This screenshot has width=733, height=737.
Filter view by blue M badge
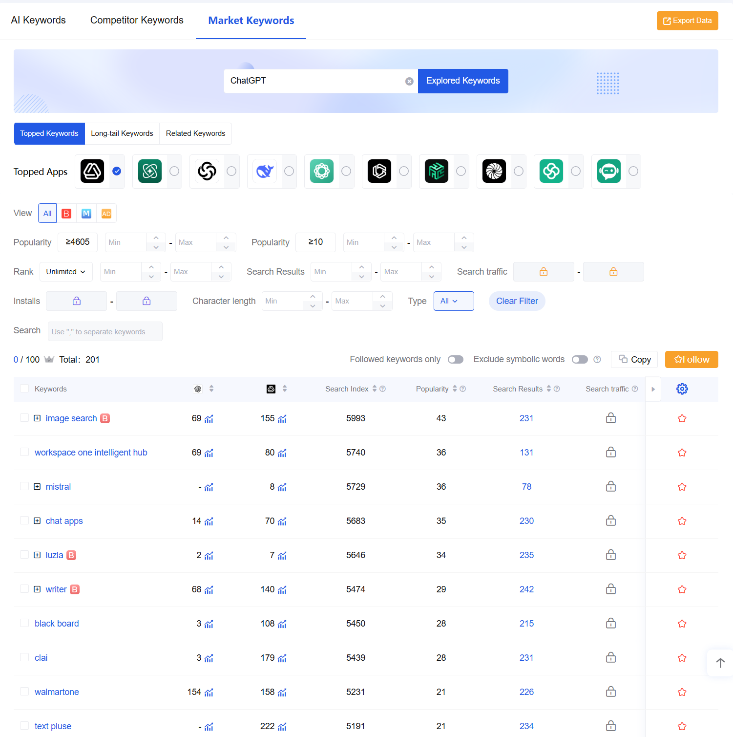coord(86,214)
